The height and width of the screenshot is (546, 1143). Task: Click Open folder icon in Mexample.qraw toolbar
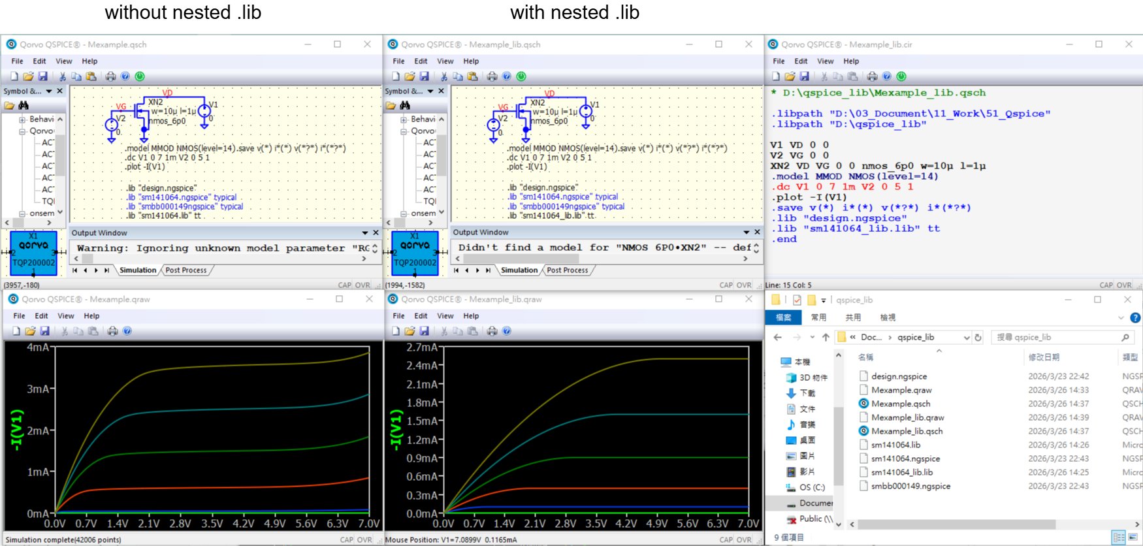click(x=30, y=331)
